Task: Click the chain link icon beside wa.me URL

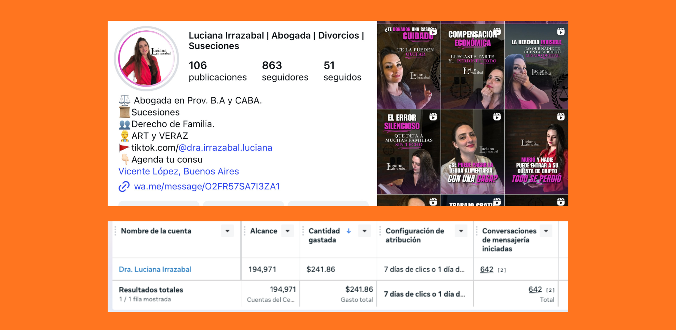Action: pyautogui.click(x=124, y=186)
